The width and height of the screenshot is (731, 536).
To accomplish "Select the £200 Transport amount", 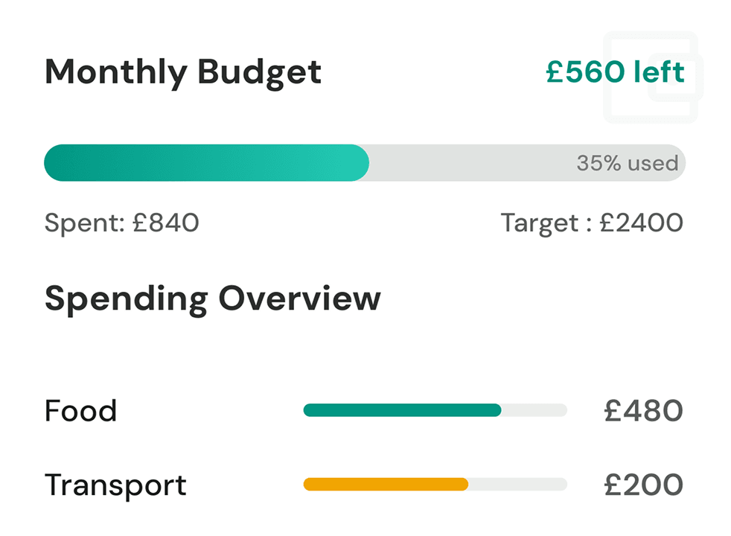I will coord(643,485).
